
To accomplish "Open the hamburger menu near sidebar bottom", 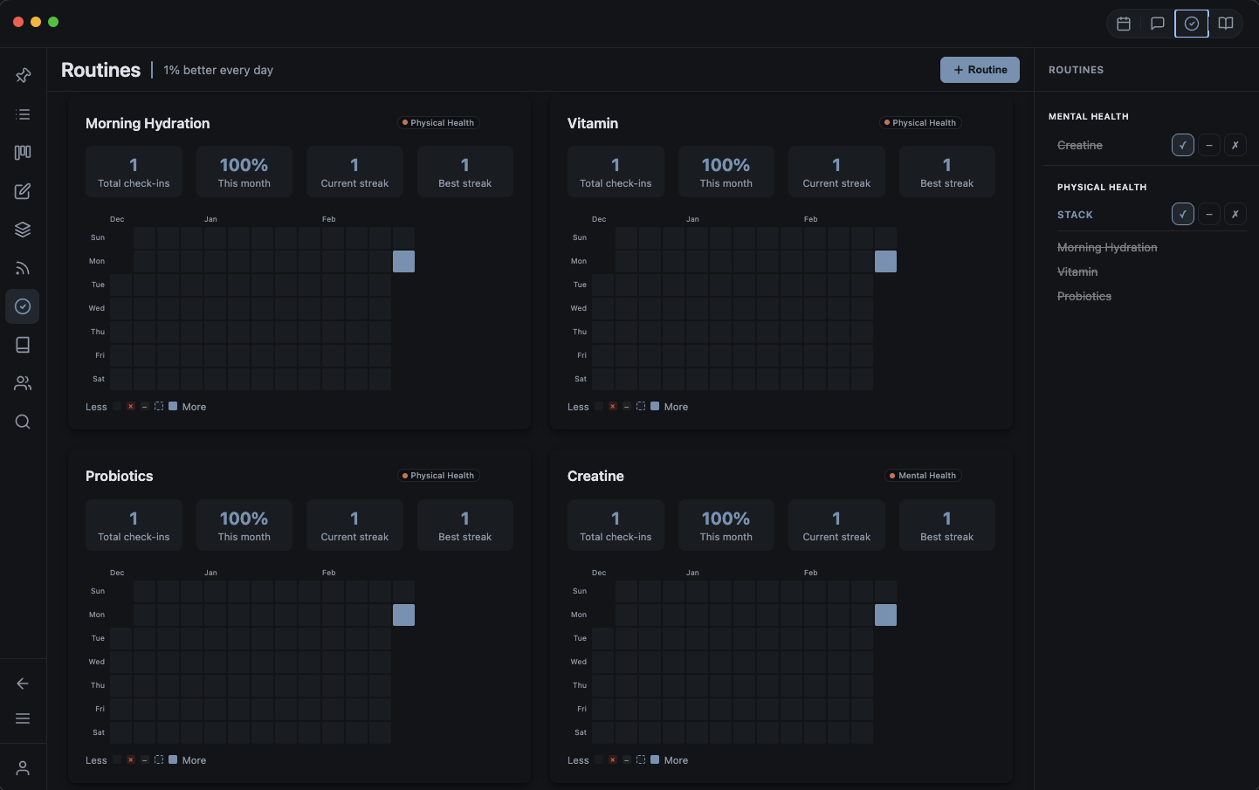I will [23, 718].
